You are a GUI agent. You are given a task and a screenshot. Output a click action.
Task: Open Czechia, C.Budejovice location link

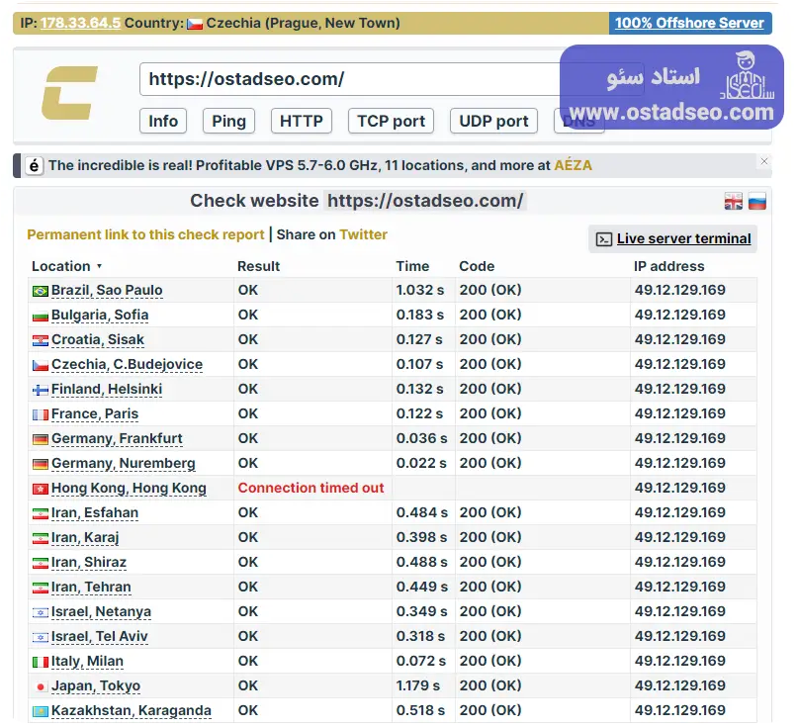(x=127, y=365)
